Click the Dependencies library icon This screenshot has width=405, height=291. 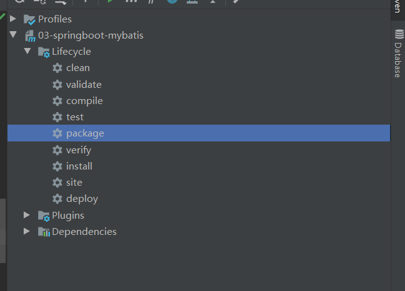[x=44, y=232]
